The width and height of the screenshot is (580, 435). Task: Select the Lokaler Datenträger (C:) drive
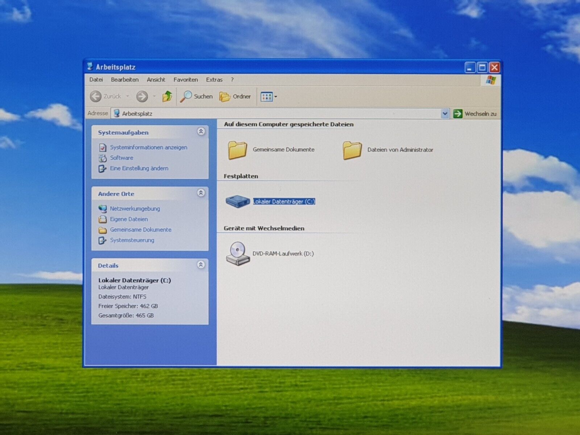pyautogui.click(x=283, y=202)
